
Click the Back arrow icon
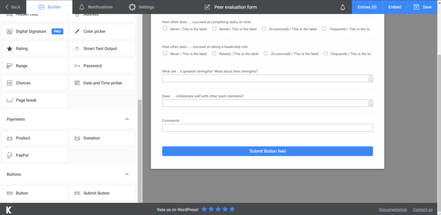coord(7,7)
